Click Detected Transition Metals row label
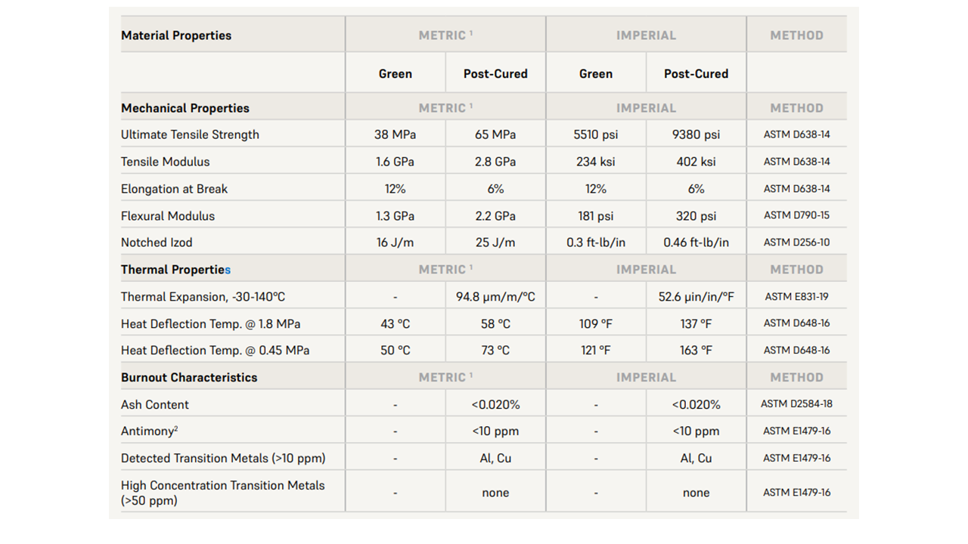 click(223, 458)
